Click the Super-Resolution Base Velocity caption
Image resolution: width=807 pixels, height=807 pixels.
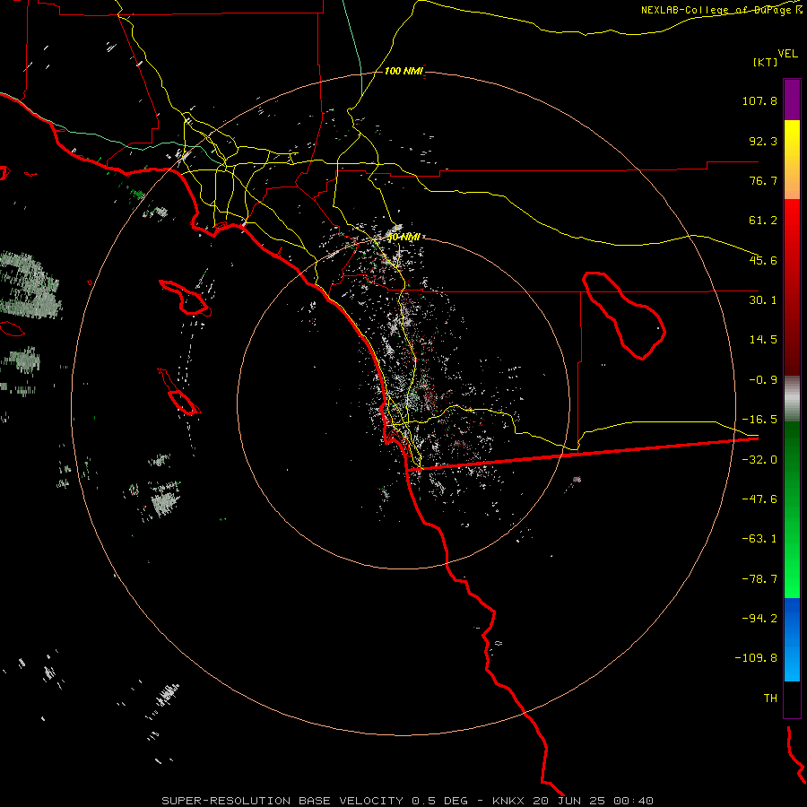pos(408,801)
